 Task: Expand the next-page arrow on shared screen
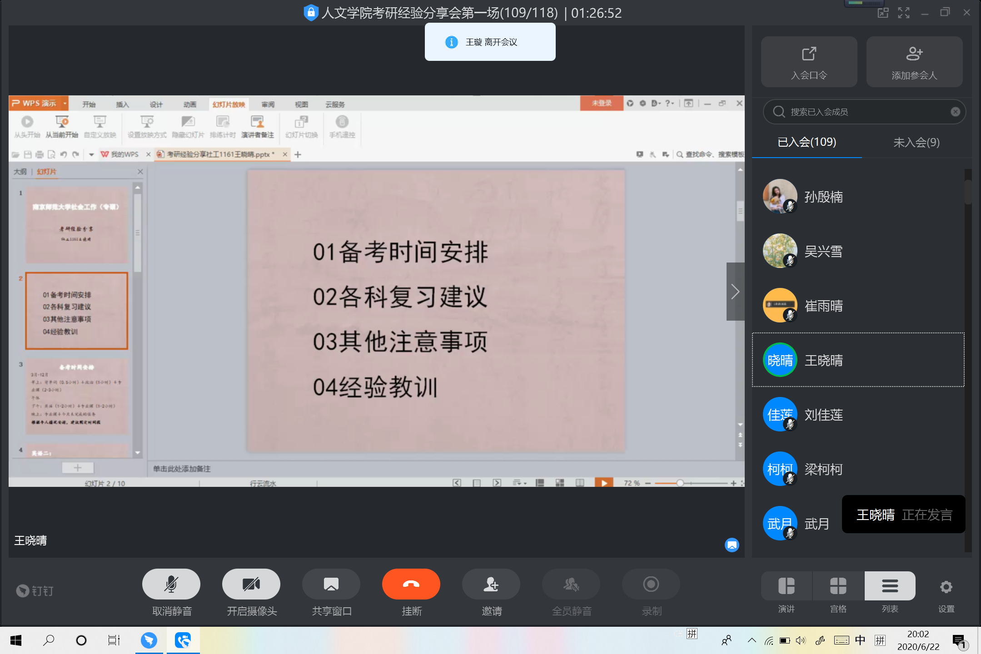(735, 292)
